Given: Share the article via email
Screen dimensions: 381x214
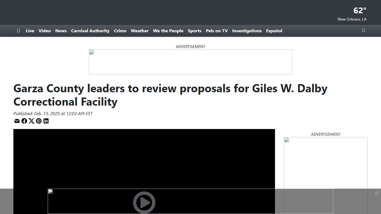Looking at the screenshot, I should pos(17,121).
